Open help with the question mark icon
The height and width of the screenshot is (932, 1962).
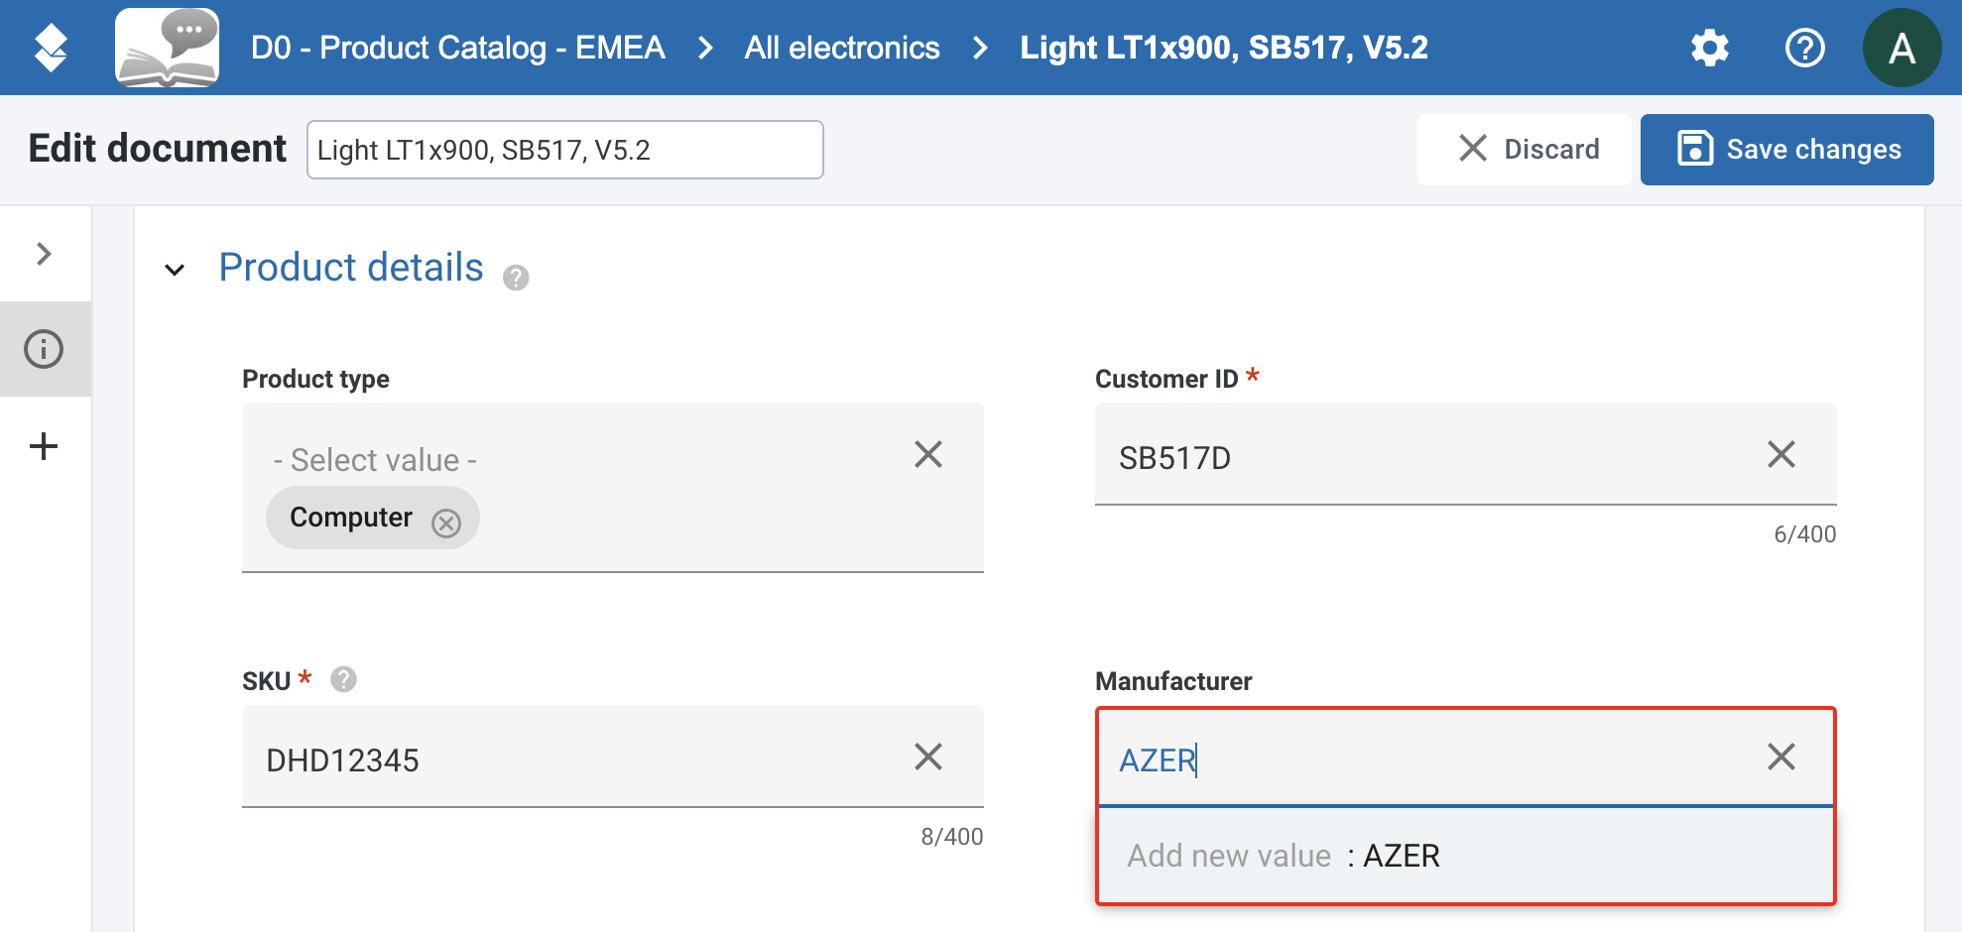point(1804,48)
